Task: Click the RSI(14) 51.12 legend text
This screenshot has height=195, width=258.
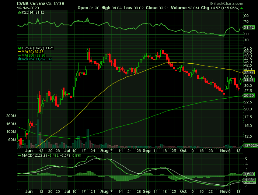Action: click(33, 12)
